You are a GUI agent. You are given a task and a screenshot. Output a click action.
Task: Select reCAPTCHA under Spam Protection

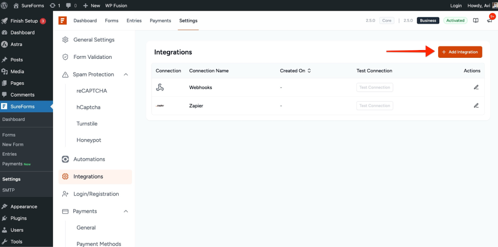(91, 90)
